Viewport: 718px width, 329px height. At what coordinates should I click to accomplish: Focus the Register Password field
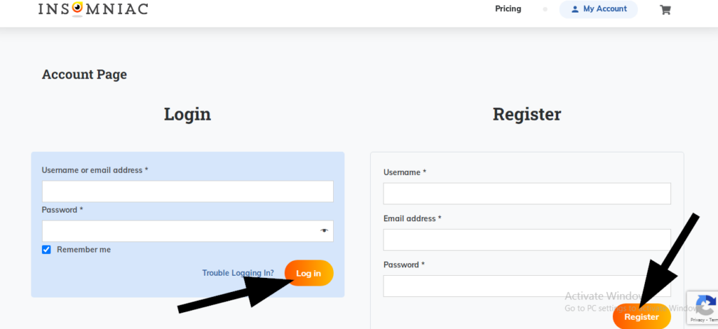[527, 286]
